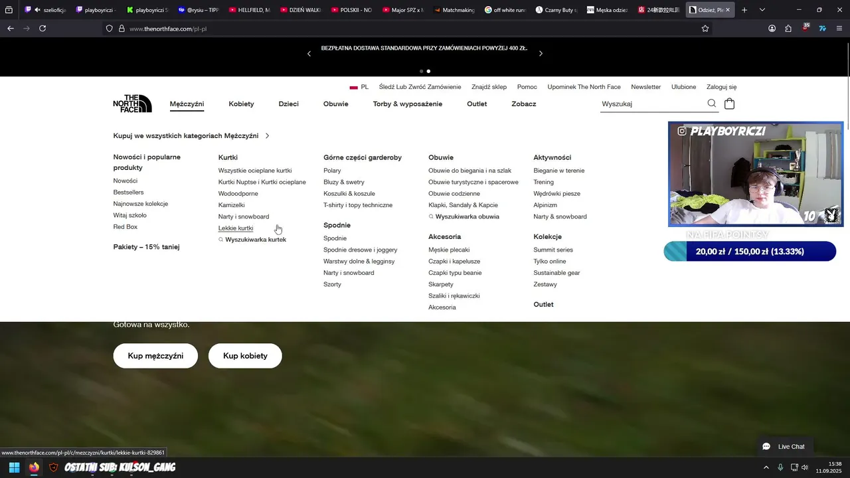
Task: Open Obuwie main menu
Action: coord(336,104)
